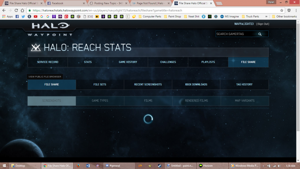Show the Map Variants file category
The image size is (300, 169).
pos(245,101)
